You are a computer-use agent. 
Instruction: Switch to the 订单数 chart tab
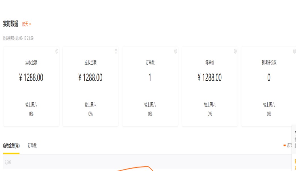[x=32, y=146]
